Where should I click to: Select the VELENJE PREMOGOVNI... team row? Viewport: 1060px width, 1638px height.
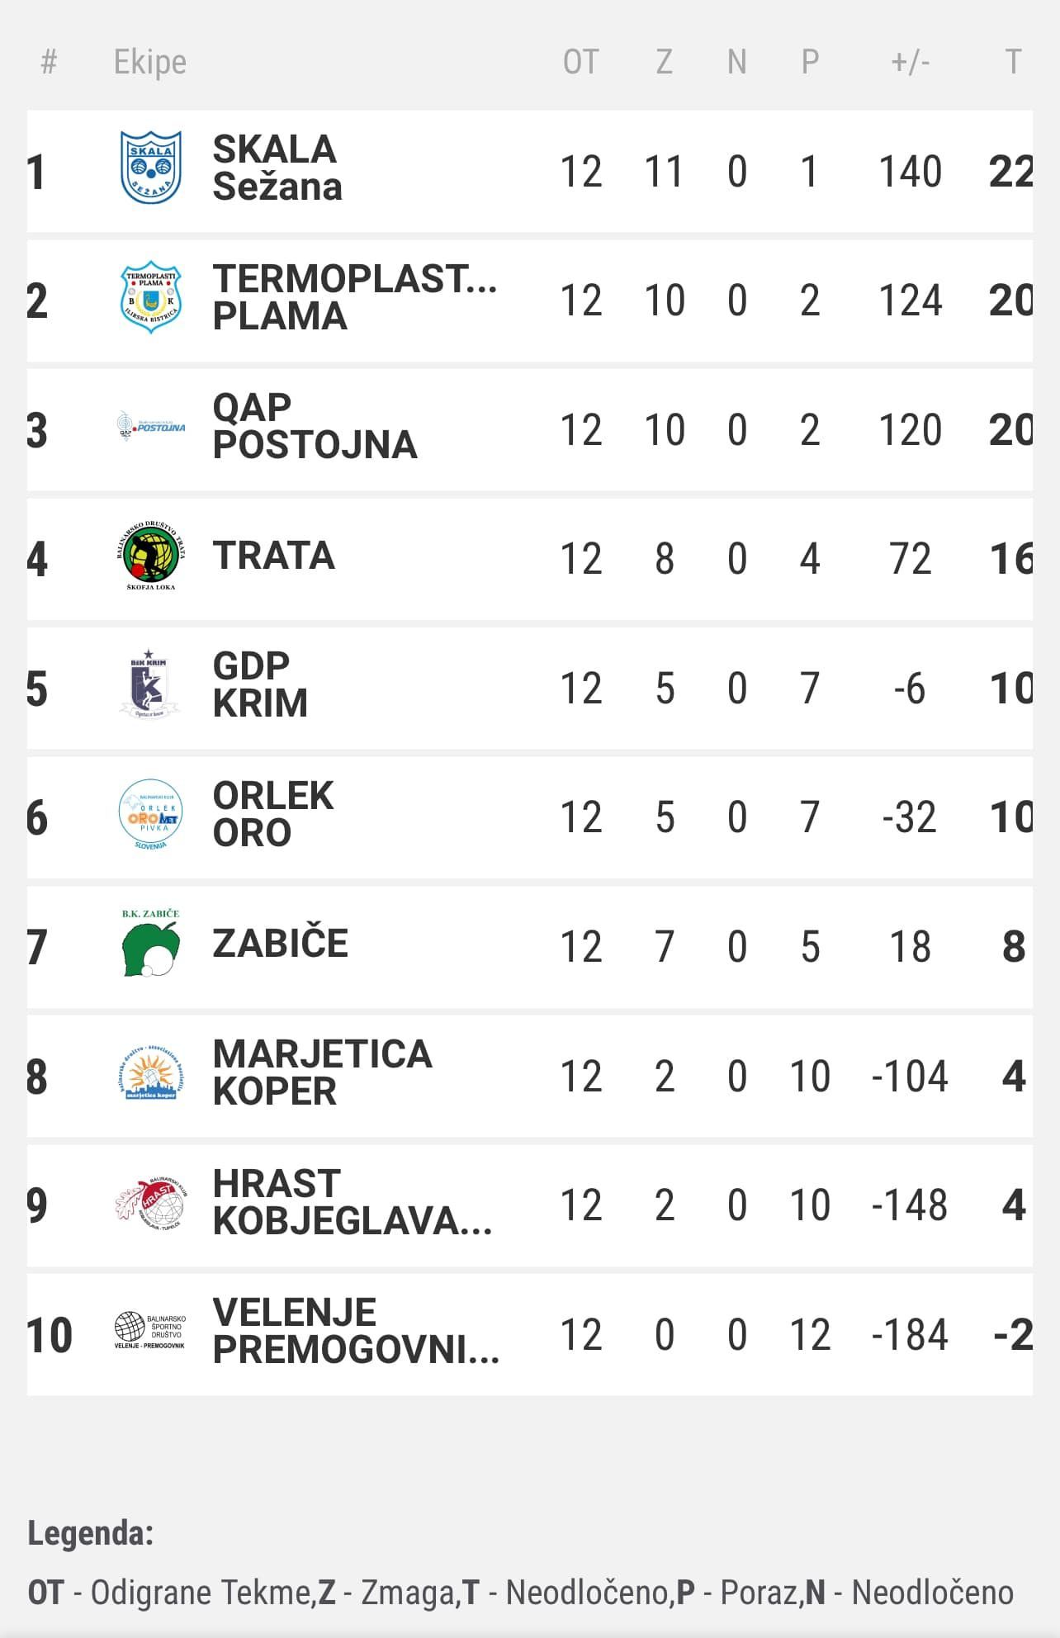click(x=530, y=1334)
